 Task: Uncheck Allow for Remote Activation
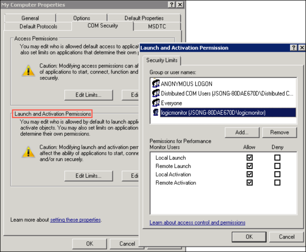249,182
